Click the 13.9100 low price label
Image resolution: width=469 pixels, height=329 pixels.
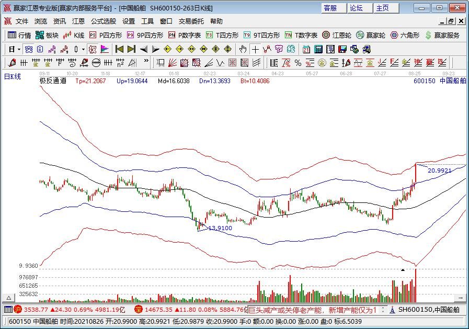pyautogui.click(x=220, y=228)
